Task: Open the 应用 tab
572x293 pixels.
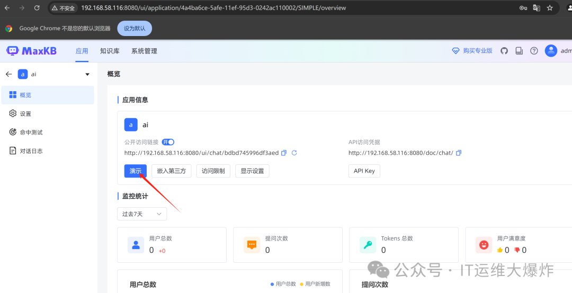Action: click(82, 51)
